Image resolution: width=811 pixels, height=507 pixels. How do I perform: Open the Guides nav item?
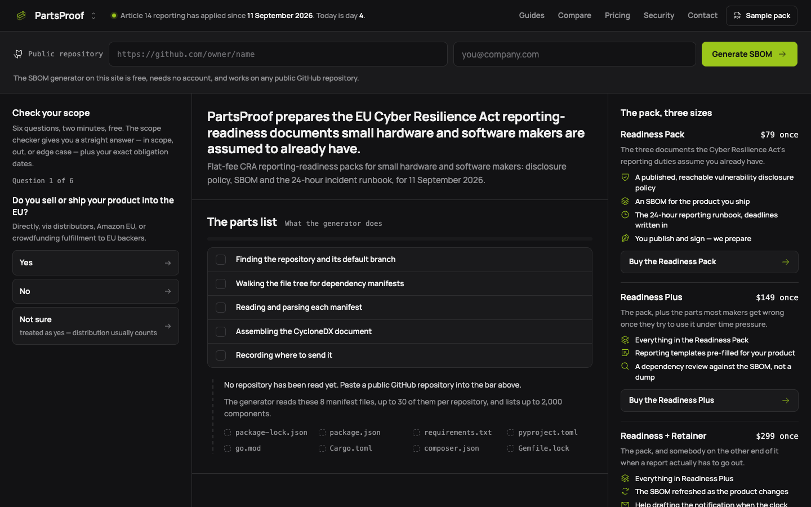coord(532,16)
